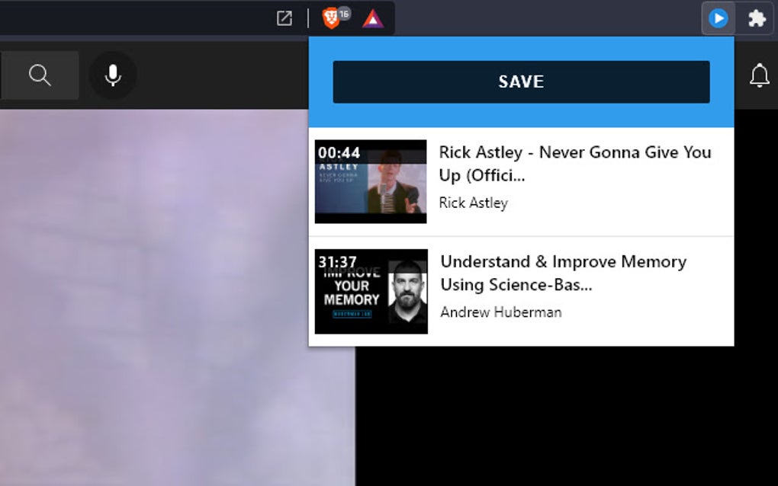Click the Rick Astley channel name
Image resolution: width=778 pixels, height=486 pixels.
coord(474,203)
